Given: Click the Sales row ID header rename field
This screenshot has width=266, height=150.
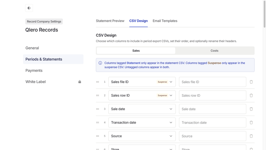Looking at the screenshot, I should pyautogui.click(x=213, y=95).
